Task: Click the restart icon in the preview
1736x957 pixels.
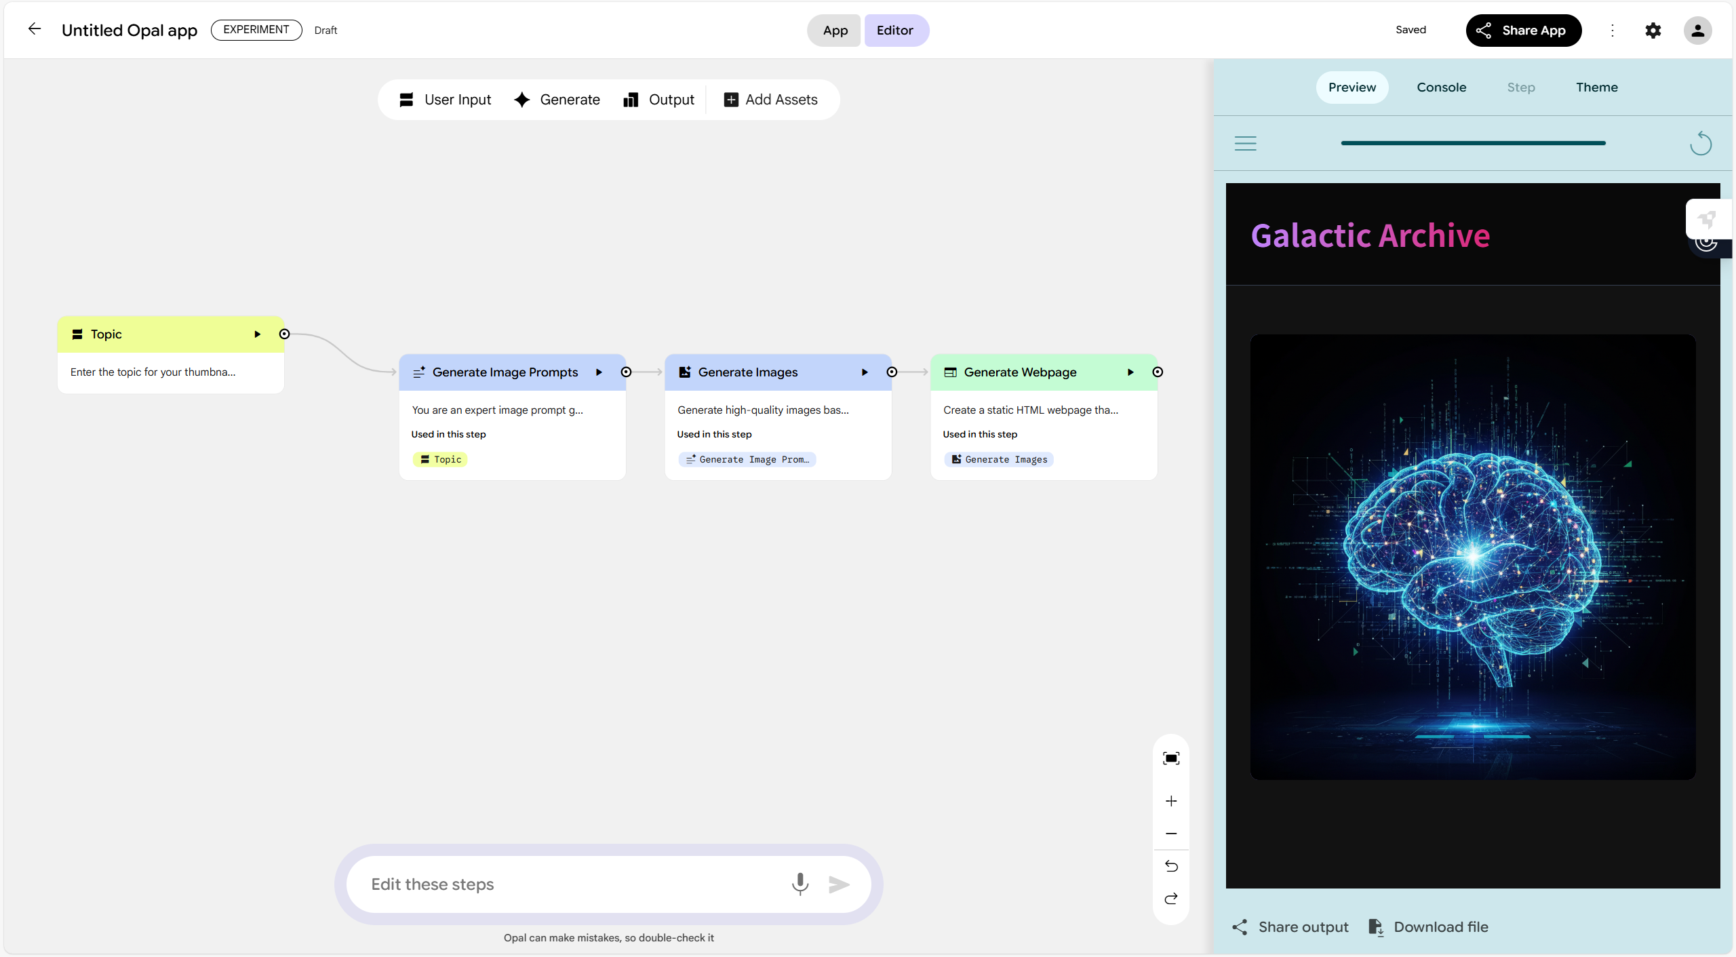Action: coord(1701,144)
